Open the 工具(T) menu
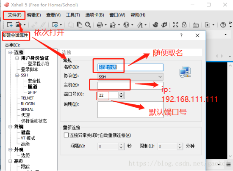 73,15
